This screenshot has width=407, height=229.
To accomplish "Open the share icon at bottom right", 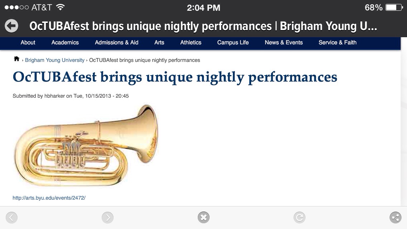I will tap(395, 217).
